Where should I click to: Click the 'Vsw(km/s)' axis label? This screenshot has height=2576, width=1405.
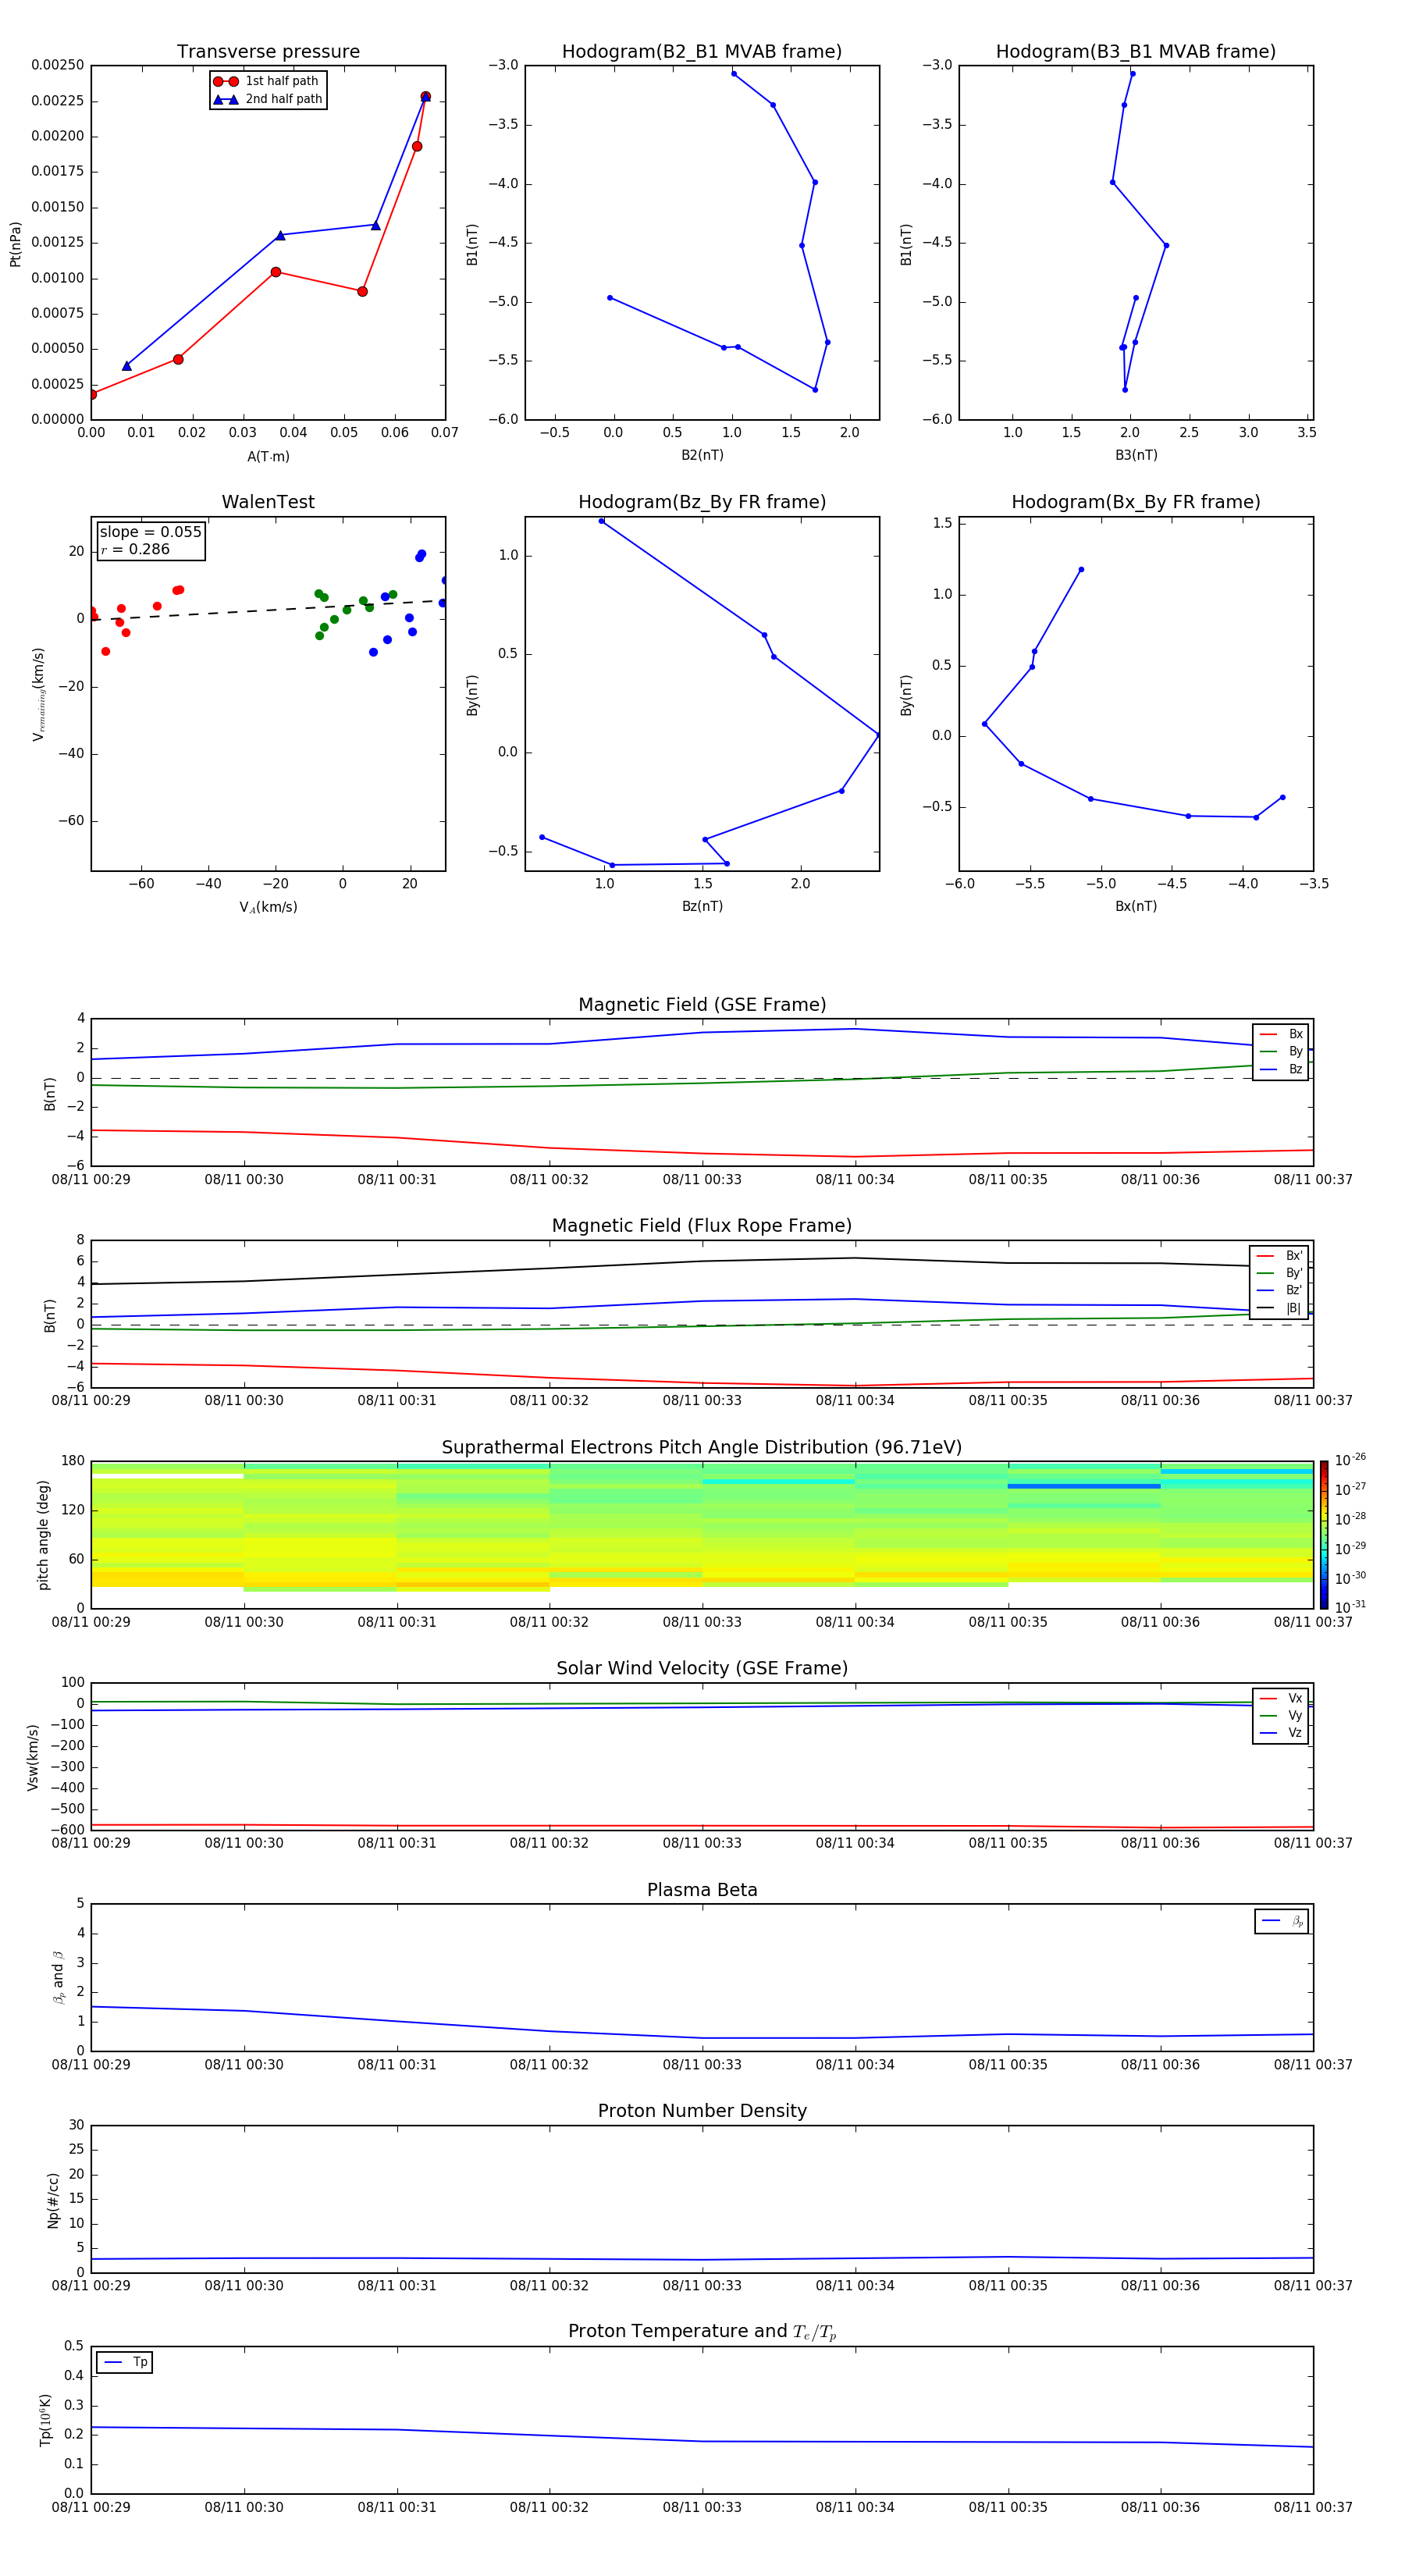point(33,1757)
